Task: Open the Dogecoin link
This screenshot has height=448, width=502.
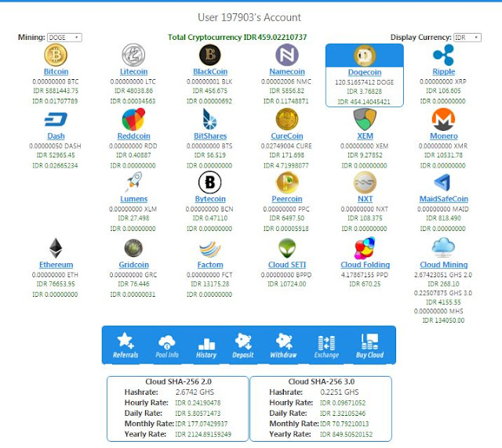Action: (365, 72)
